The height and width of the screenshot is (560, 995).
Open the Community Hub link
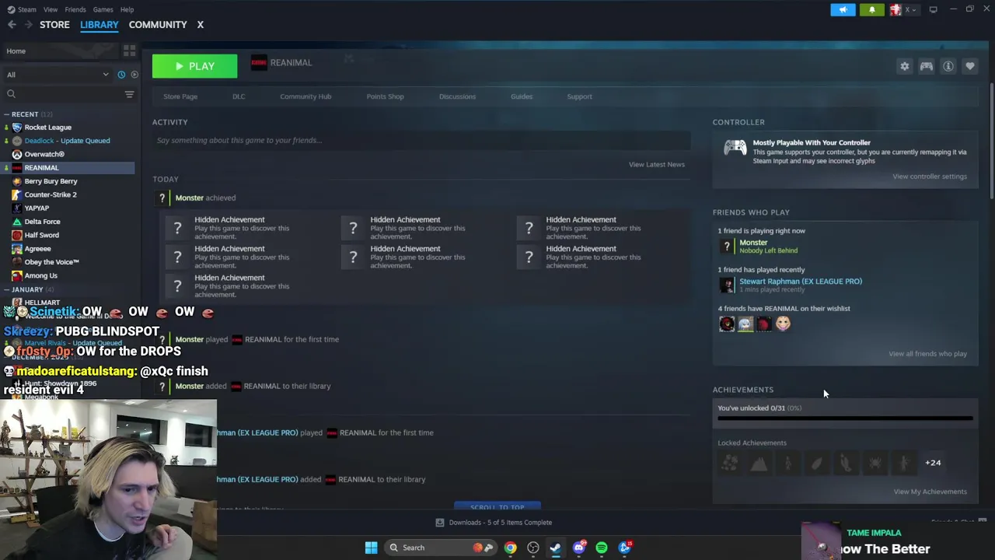point(305,96)
